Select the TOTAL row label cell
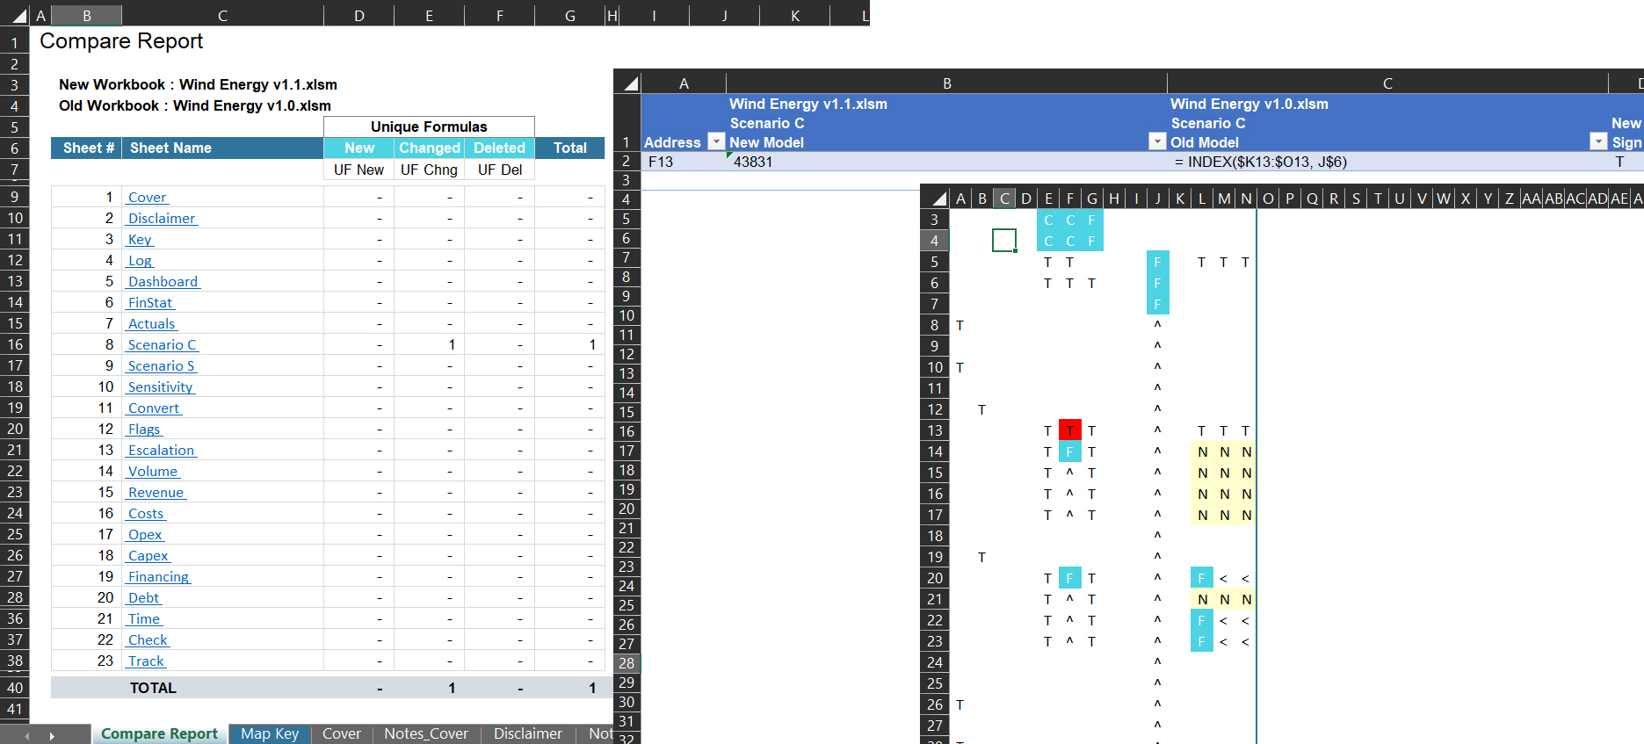This screenshot has width=1644, height=744. coord(153,688)
